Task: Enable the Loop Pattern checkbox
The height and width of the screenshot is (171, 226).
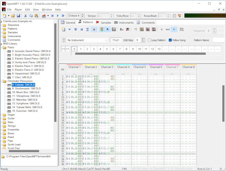Action: pyautogui.click(x=150, y=40)
